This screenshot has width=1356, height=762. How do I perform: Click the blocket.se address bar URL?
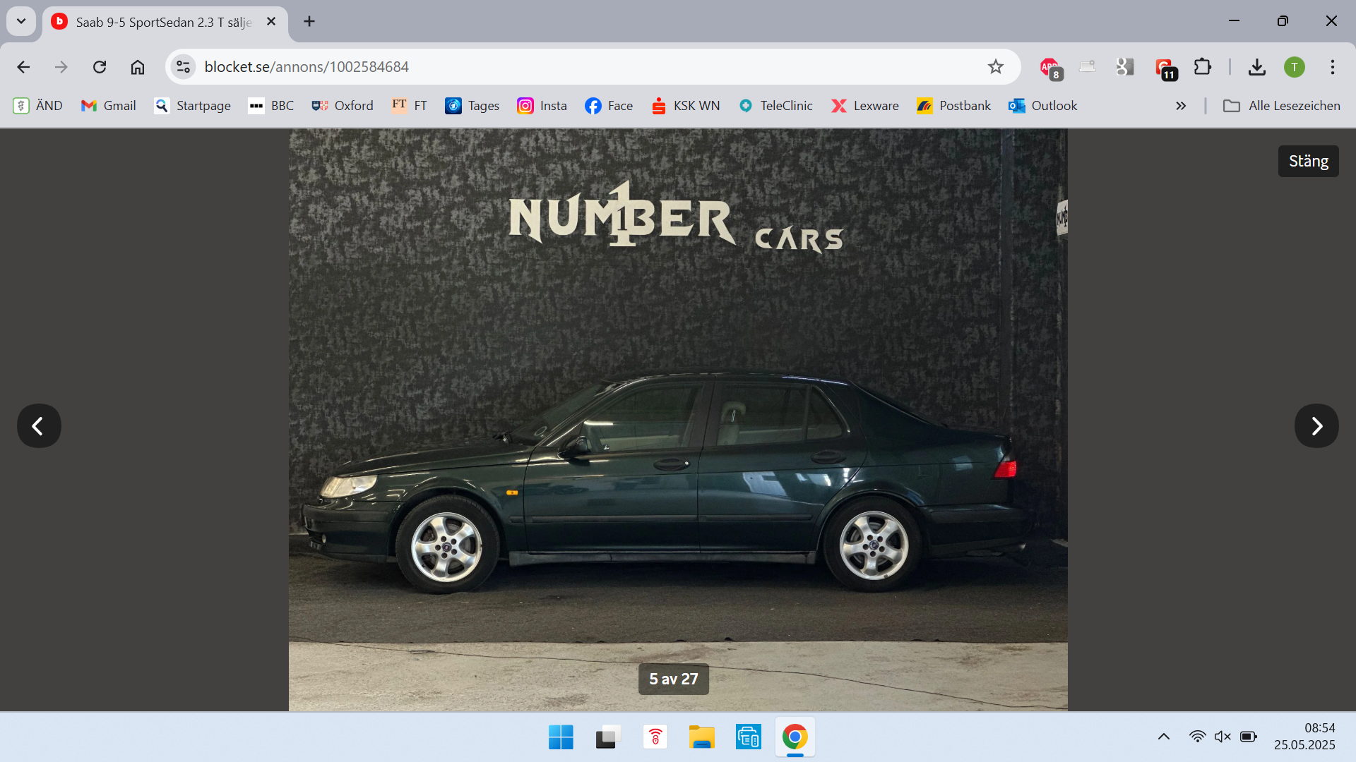click(307, 67)
